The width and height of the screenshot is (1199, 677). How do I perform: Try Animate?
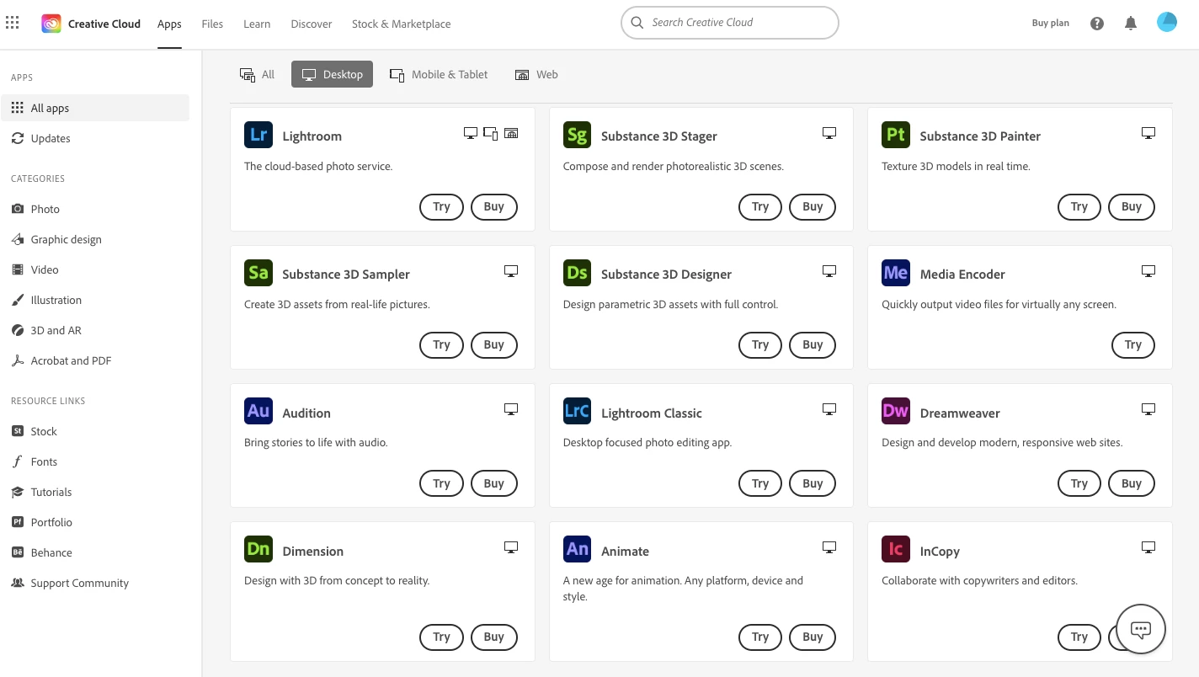tap(760, 637)
